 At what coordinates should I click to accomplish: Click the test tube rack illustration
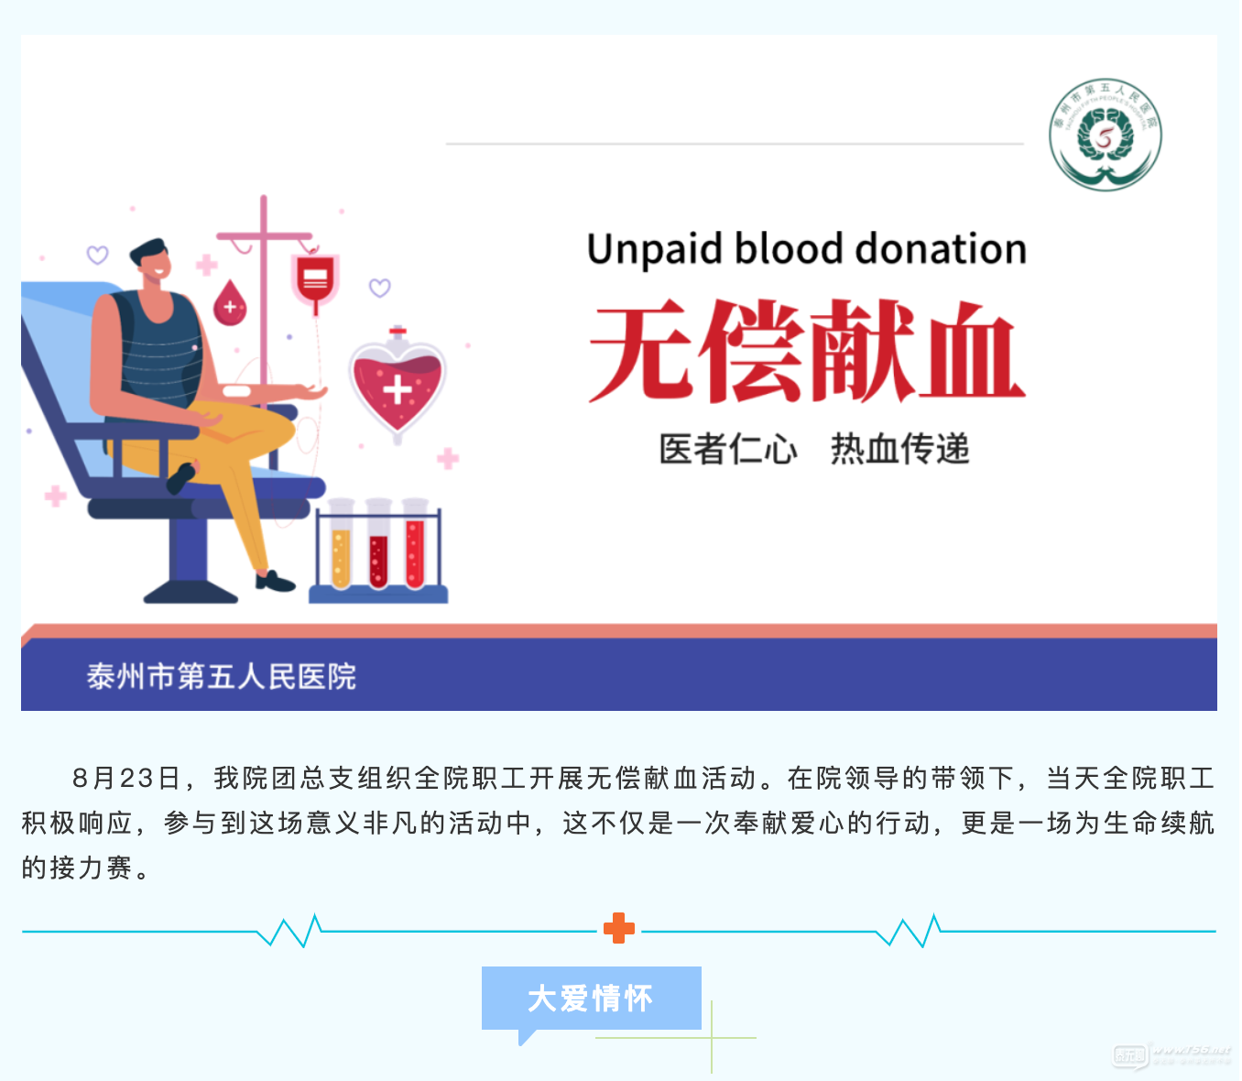pyautogui.click(x=378, y=551)
